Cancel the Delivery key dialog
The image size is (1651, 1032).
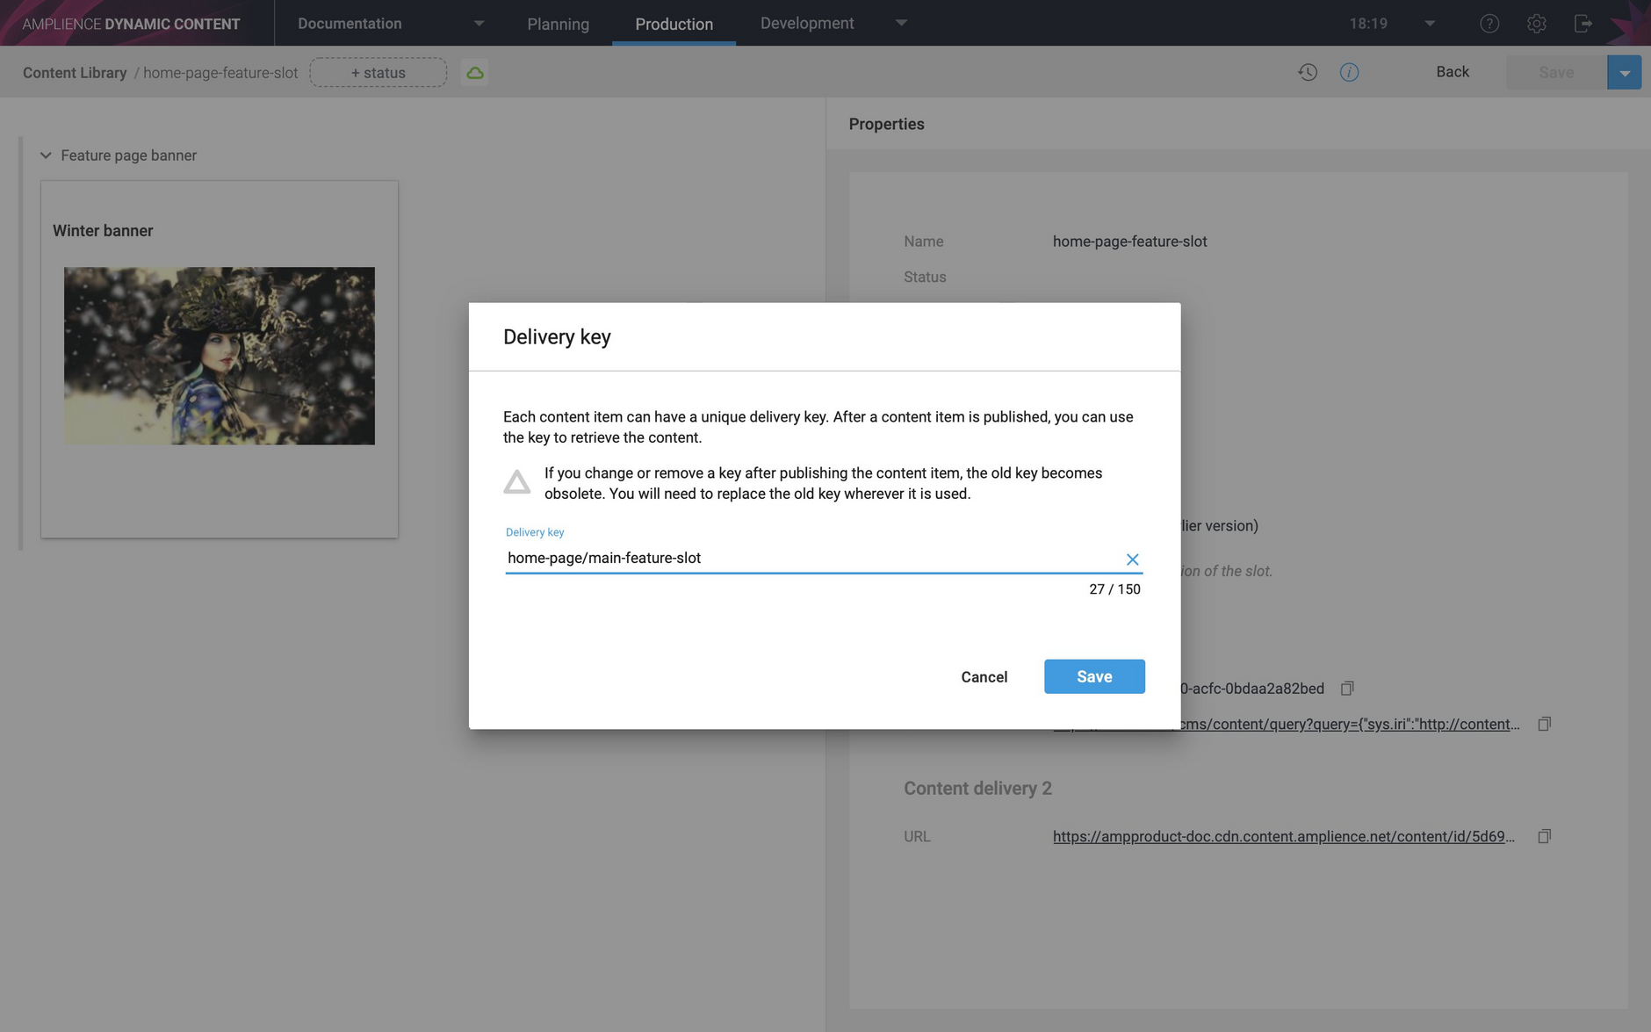(984, 676)
